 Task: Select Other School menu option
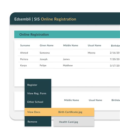pyautogui.click(x=35, y=102)
